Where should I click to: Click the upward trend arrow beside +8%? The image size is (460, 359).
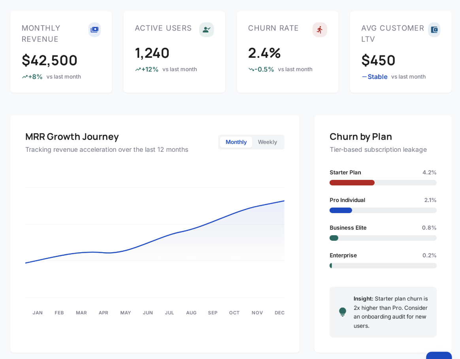coord(25,77)
